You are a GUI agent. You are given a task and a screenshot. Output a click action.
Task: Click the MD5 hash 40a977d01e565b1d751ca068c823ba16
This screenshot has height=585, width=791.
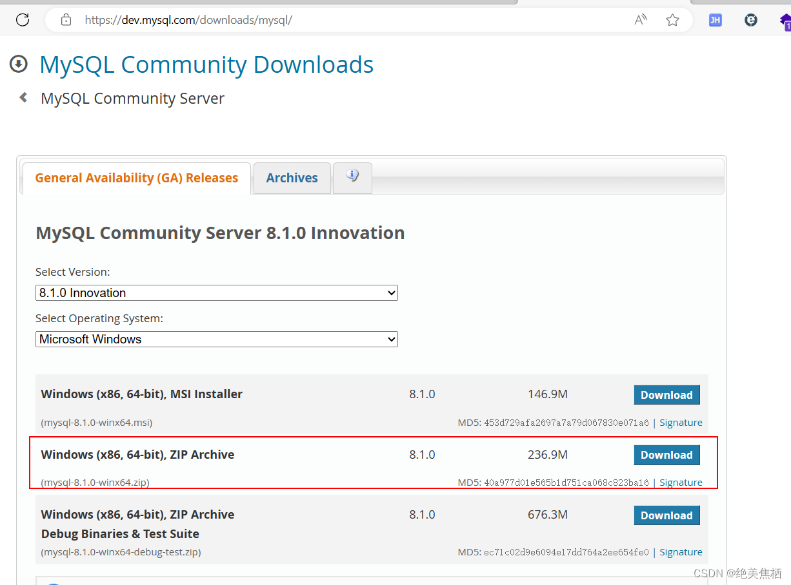click(x=566, y=483)
